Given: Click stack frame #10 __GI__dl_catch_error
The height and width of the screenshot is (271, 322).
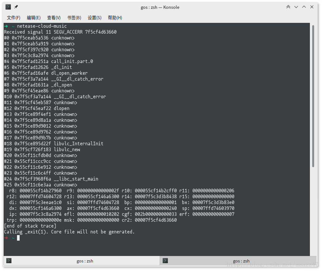Looking at the screenshot, I should [x=55, y=97].
